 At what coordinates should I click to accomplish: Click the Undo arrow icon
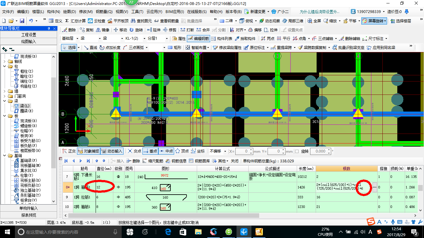click(x=31, y=21)
